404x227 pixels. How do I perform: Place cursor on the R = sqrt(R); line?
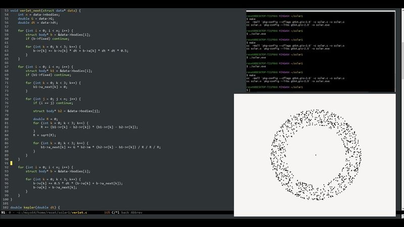[x=46, y=135]
